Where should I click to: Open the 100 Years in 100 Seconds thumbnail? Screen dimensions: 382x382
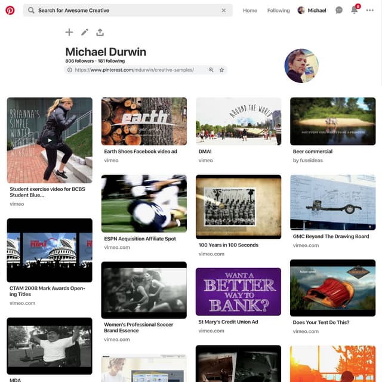tap(239, 207)
